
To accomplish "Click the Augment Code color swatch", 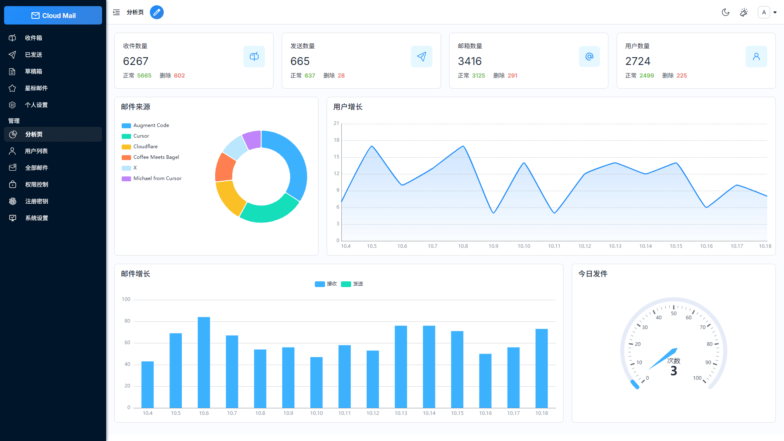I will [126, 125].
